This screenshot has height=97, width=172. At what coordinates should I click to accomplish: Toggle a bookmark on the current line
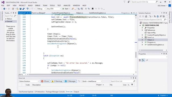tap(92, 9)
